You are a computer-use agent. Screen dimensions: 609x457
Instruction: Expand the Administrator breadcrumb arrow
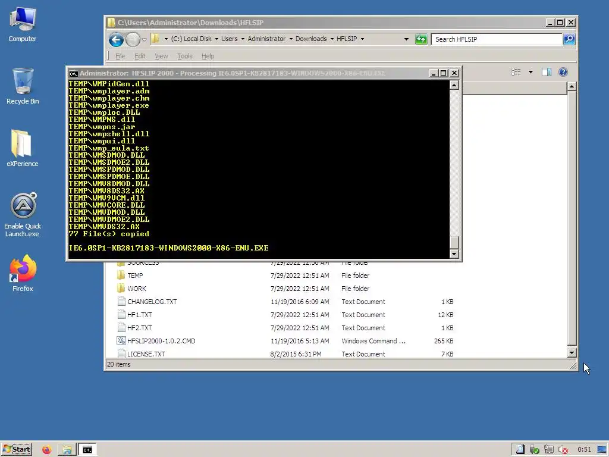pyautogui.click(x=290, y=39)
